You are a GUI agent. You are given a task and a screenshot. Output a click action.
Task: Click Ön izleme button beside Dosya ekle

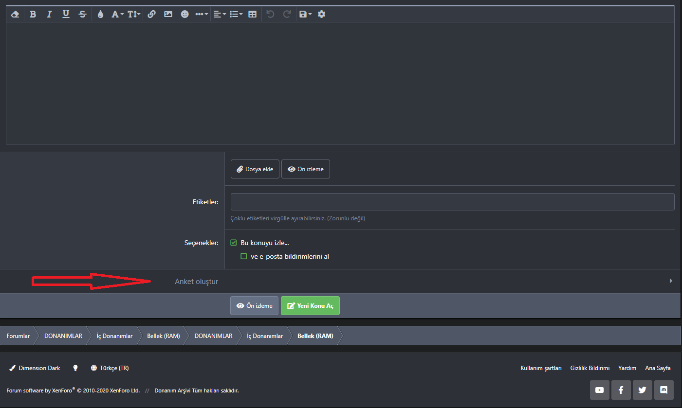click(x=306, y=169)
